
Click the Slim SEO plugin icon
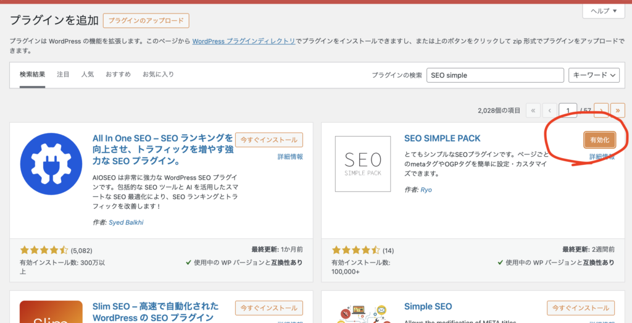coord(51,312)
